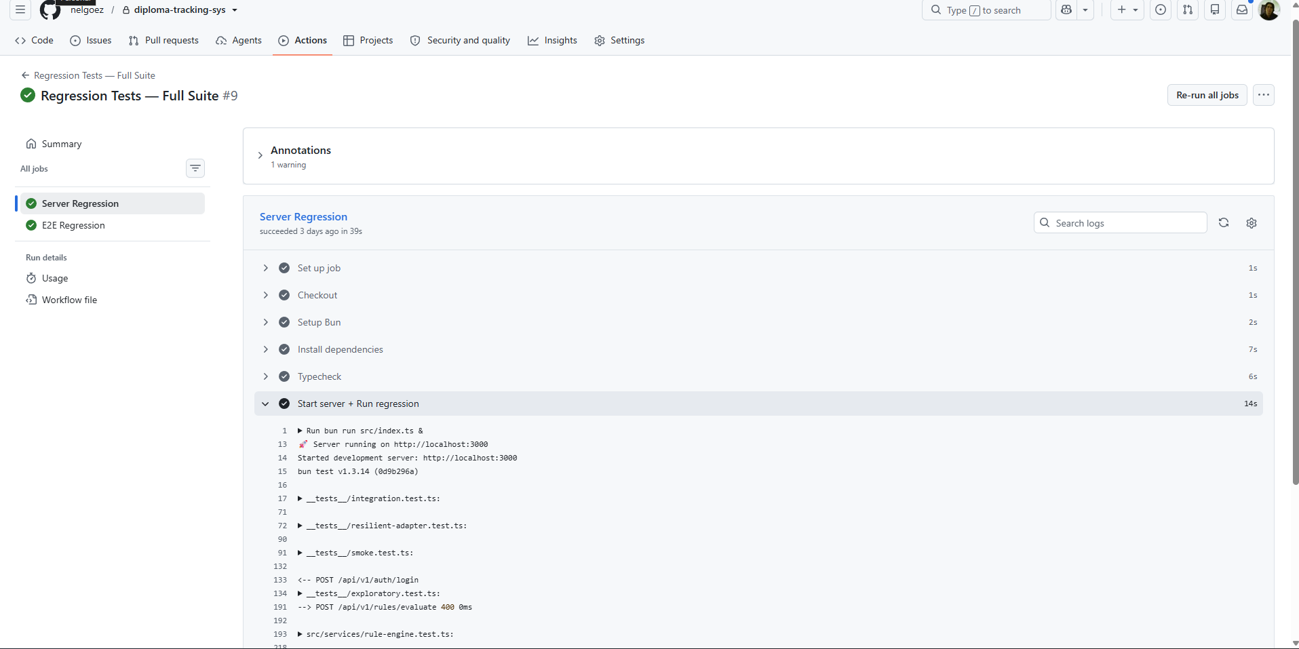Click log line number 13
This screenshot has height=649, width=1299.
pyautogui.click(x=282, y=444)
